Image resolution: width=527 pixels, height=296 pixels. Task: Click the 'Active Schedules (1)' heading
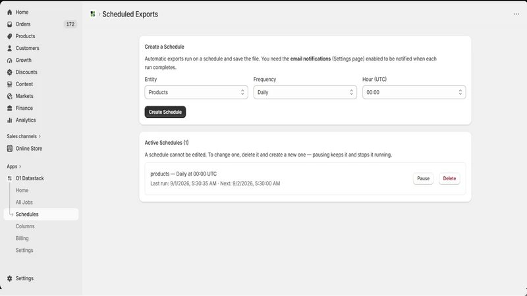(x=167, y=143)
